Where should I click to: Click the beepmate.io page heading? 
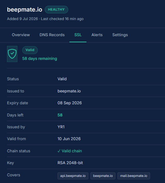(x=25, y=9)
